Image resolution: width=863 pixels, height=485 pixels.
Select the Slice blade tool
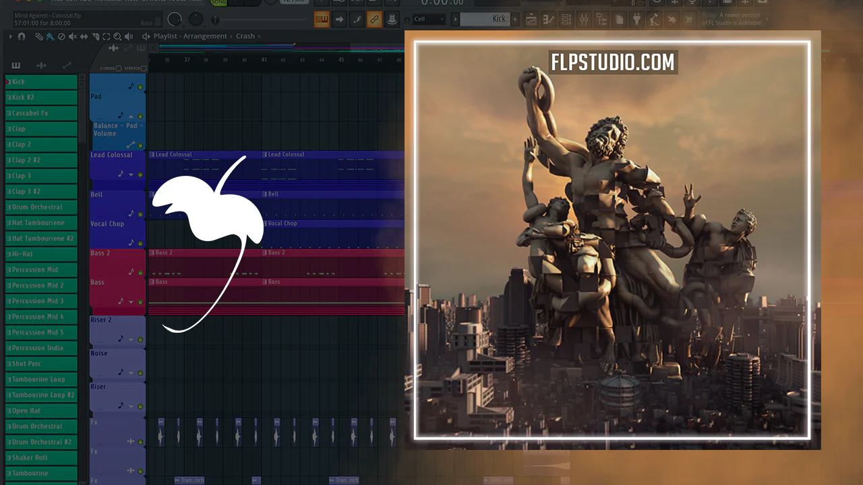(95, 36)
